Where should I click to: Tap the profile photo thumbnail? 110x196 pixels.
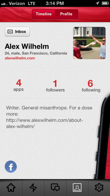pyautogui.click(x=89, y=43)
